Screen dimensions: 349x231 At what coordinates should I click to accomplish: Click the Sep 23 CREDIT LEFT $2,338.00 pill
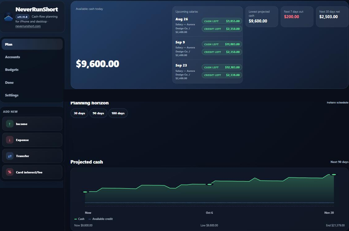pos(222,75)
